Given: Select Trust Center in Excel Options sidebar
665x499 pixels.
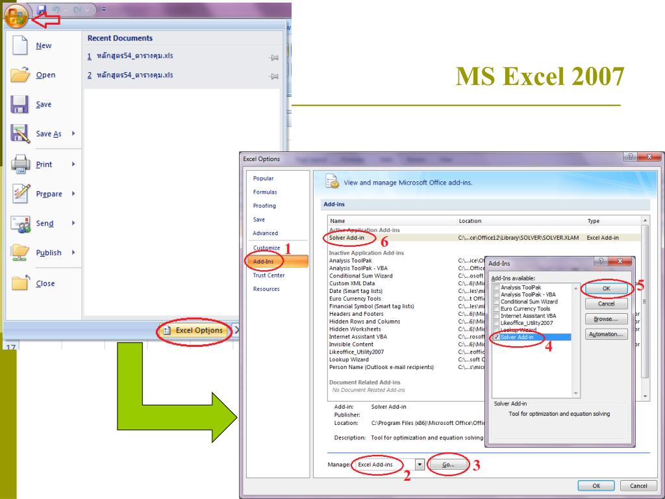Looking at the screenshot, I should [268, 275].
